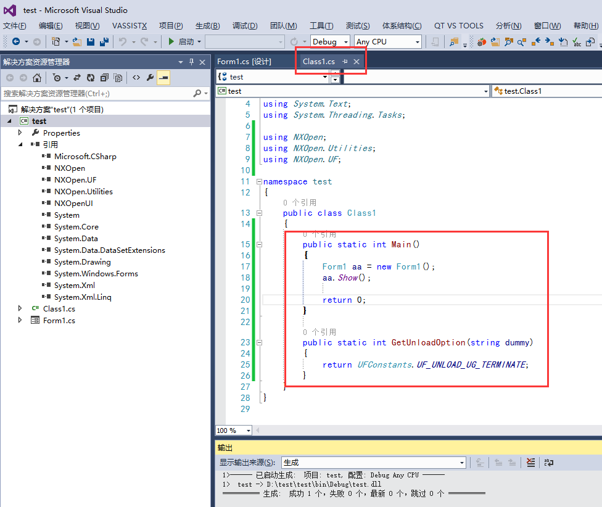The image size is (602, 507).
Task: Open the 调试(D) menu
Action: tap(244, 26)
